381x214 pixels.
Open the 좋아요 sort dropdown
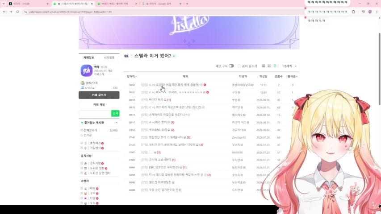coord(293,76)
